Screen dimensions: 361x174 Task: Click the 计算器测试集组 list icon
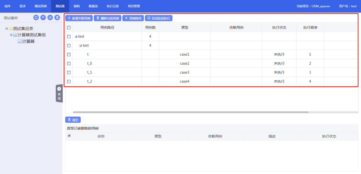click(15, 35)
